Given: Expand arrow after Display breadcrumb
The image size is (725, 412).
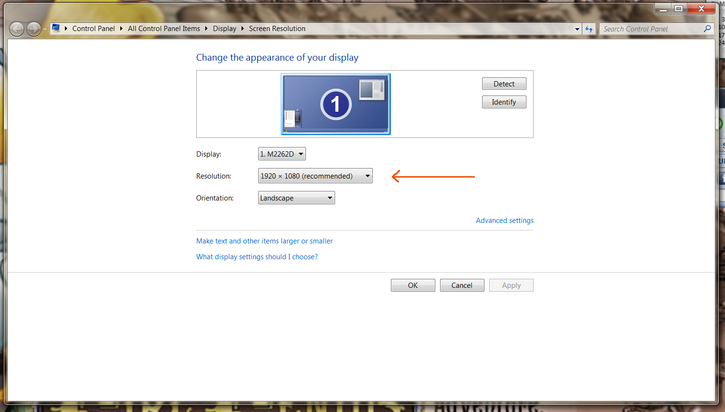Looking at the screenshot, I should 242,29.
